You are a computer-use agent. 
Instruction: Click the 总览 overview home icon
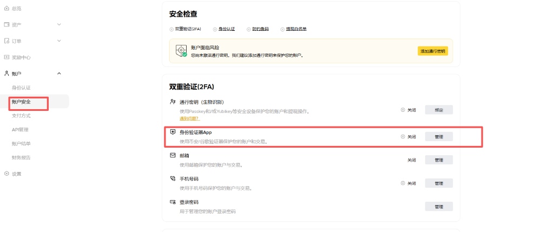pos(6,9)
